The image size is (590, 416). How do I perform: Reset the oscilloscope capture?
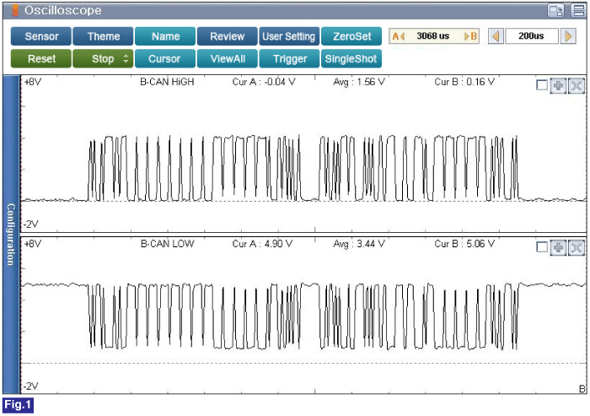coord(41,59)
